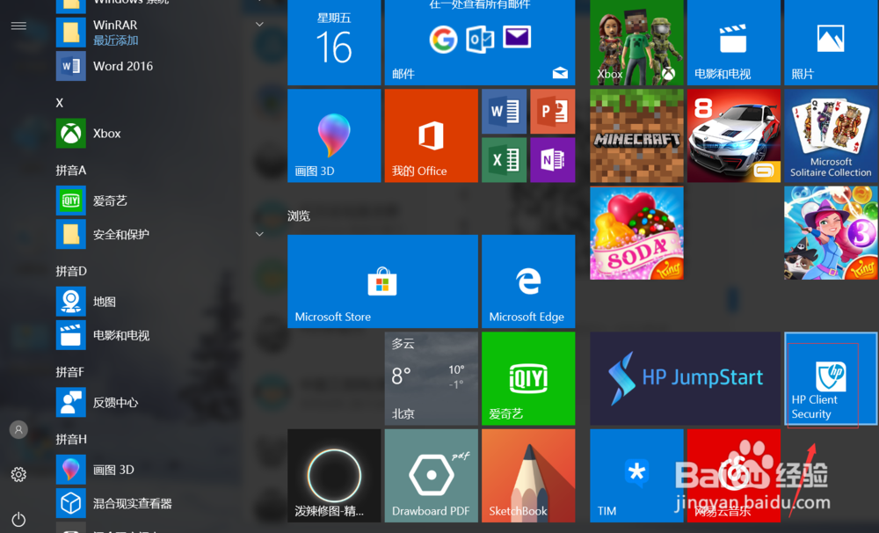
Task: Open Microsoft Solitaire Collection tile
Action: [831, 135]
